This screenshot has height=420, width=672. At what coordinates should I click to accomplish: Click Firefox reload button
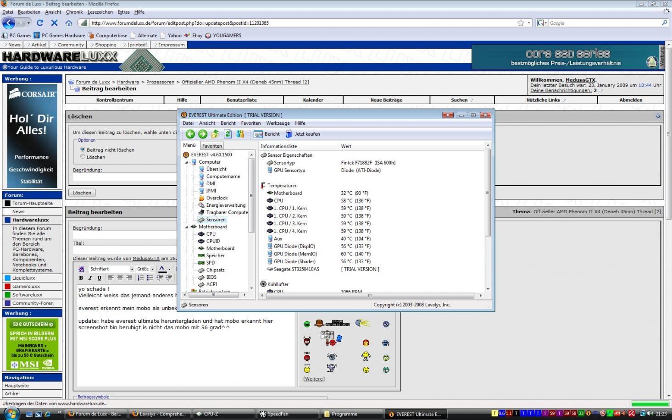(40, 23)
